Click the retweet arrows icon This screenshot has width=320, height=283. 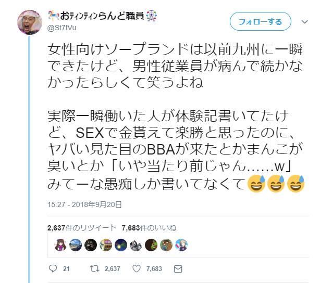click(95, 268)
